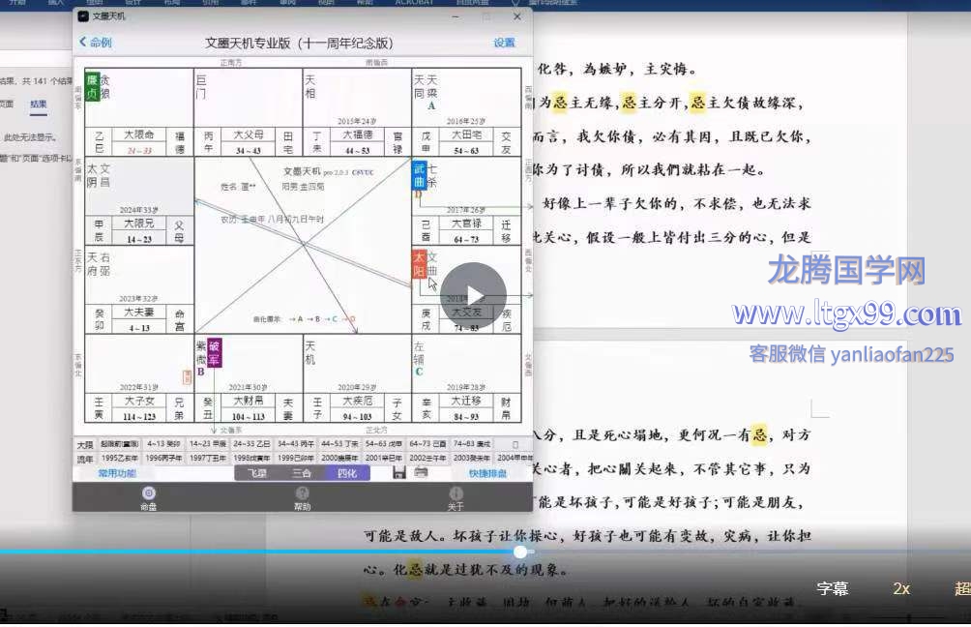Click the purple 破军 star tag

[215, 352]
